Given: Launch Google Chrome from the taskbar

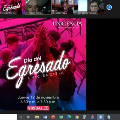Looking at the screenshot, I should click(x=77, y=117).
